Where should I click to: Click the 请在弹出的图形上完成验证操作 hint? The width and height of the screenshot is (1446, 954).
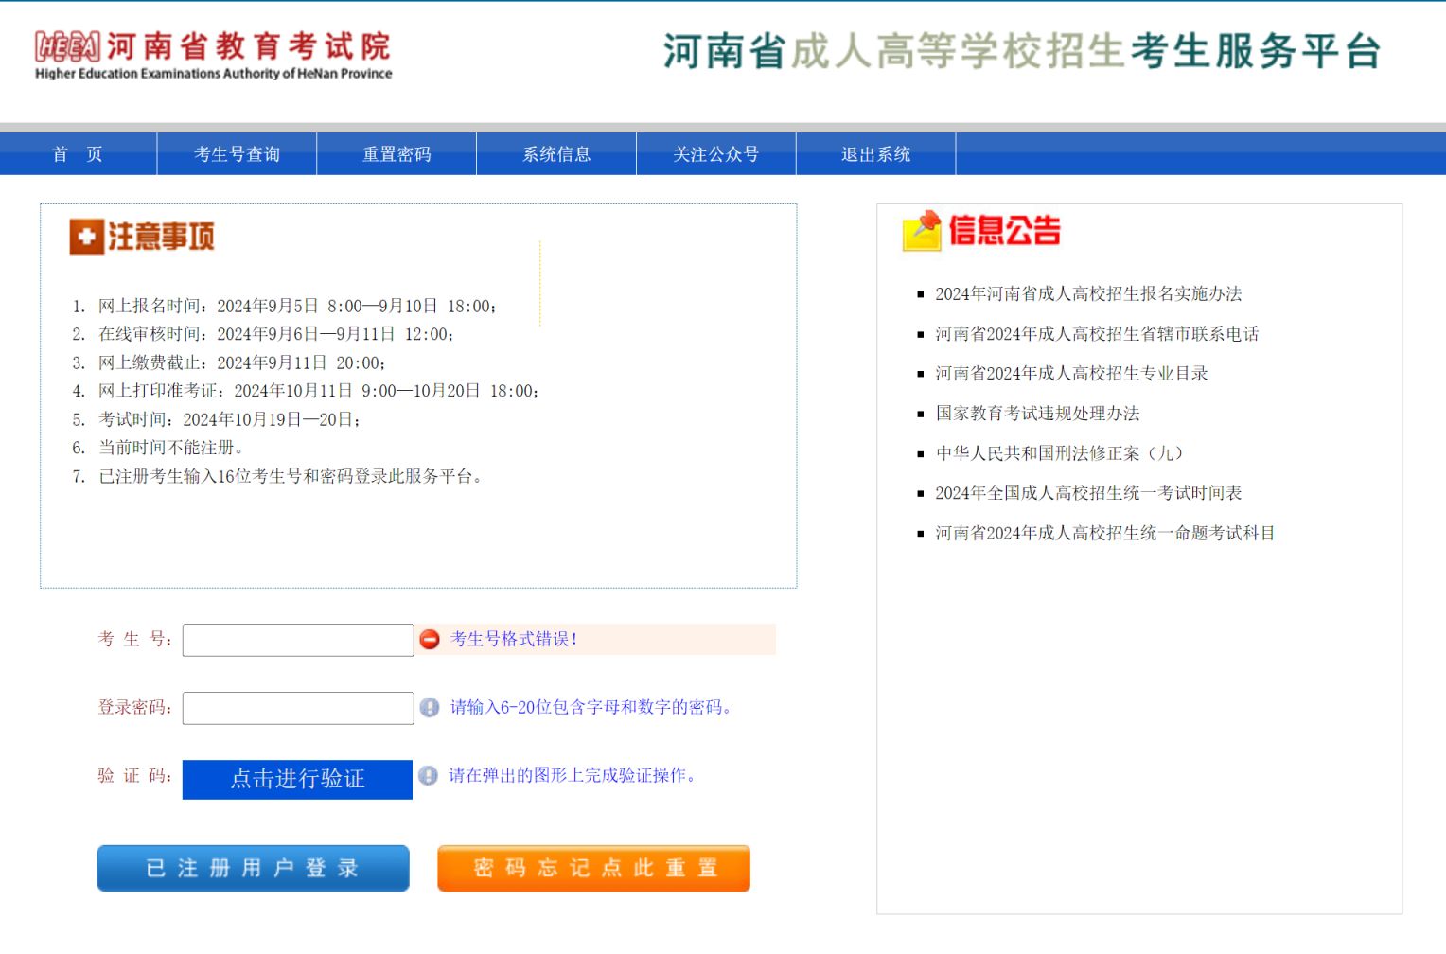pyautogui.click(x=573, y=776)
